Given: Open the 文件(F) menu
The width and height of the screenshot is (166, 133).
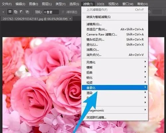Looking at the screenshot, I should (7, 4).
